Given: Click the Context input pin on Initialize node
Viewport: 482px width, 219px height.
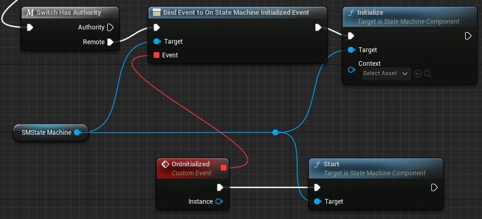Looking at the screenshot, I should tap(351, 70).
